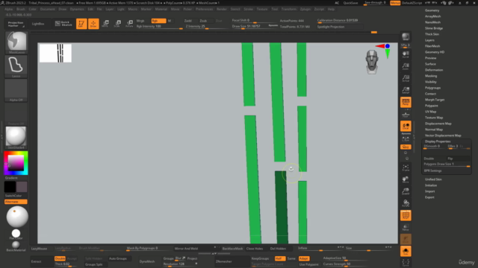The width and height of the screenshot is (478, 268).
Task: Click the Rotate view icon
Action: [x=406, y=203]
